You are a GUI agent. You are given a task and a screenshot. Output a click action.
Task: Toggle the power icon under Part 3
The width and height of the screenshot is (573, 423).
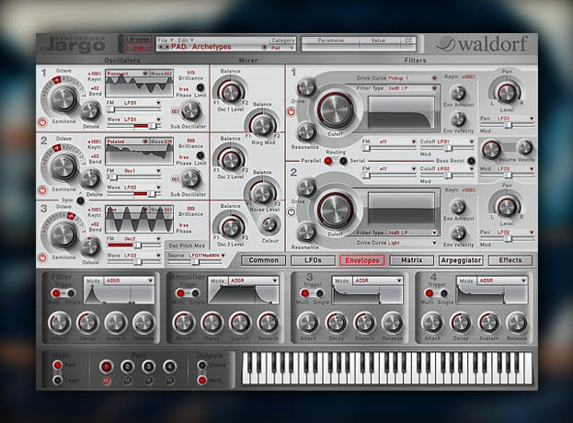(148, 381)
